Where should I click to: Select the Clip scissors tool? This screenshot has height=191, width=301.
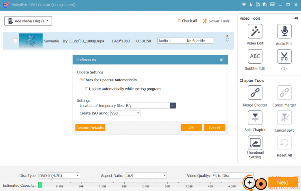tap(284, 56)
